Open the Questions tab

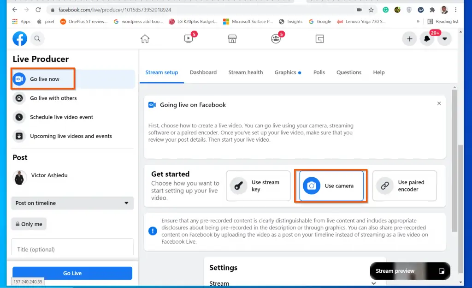tap(349, 72)
